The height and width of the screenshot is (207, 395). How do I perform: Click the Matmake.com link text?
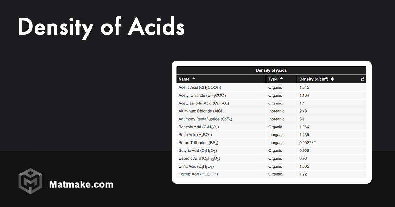click(x=81, y=184)
